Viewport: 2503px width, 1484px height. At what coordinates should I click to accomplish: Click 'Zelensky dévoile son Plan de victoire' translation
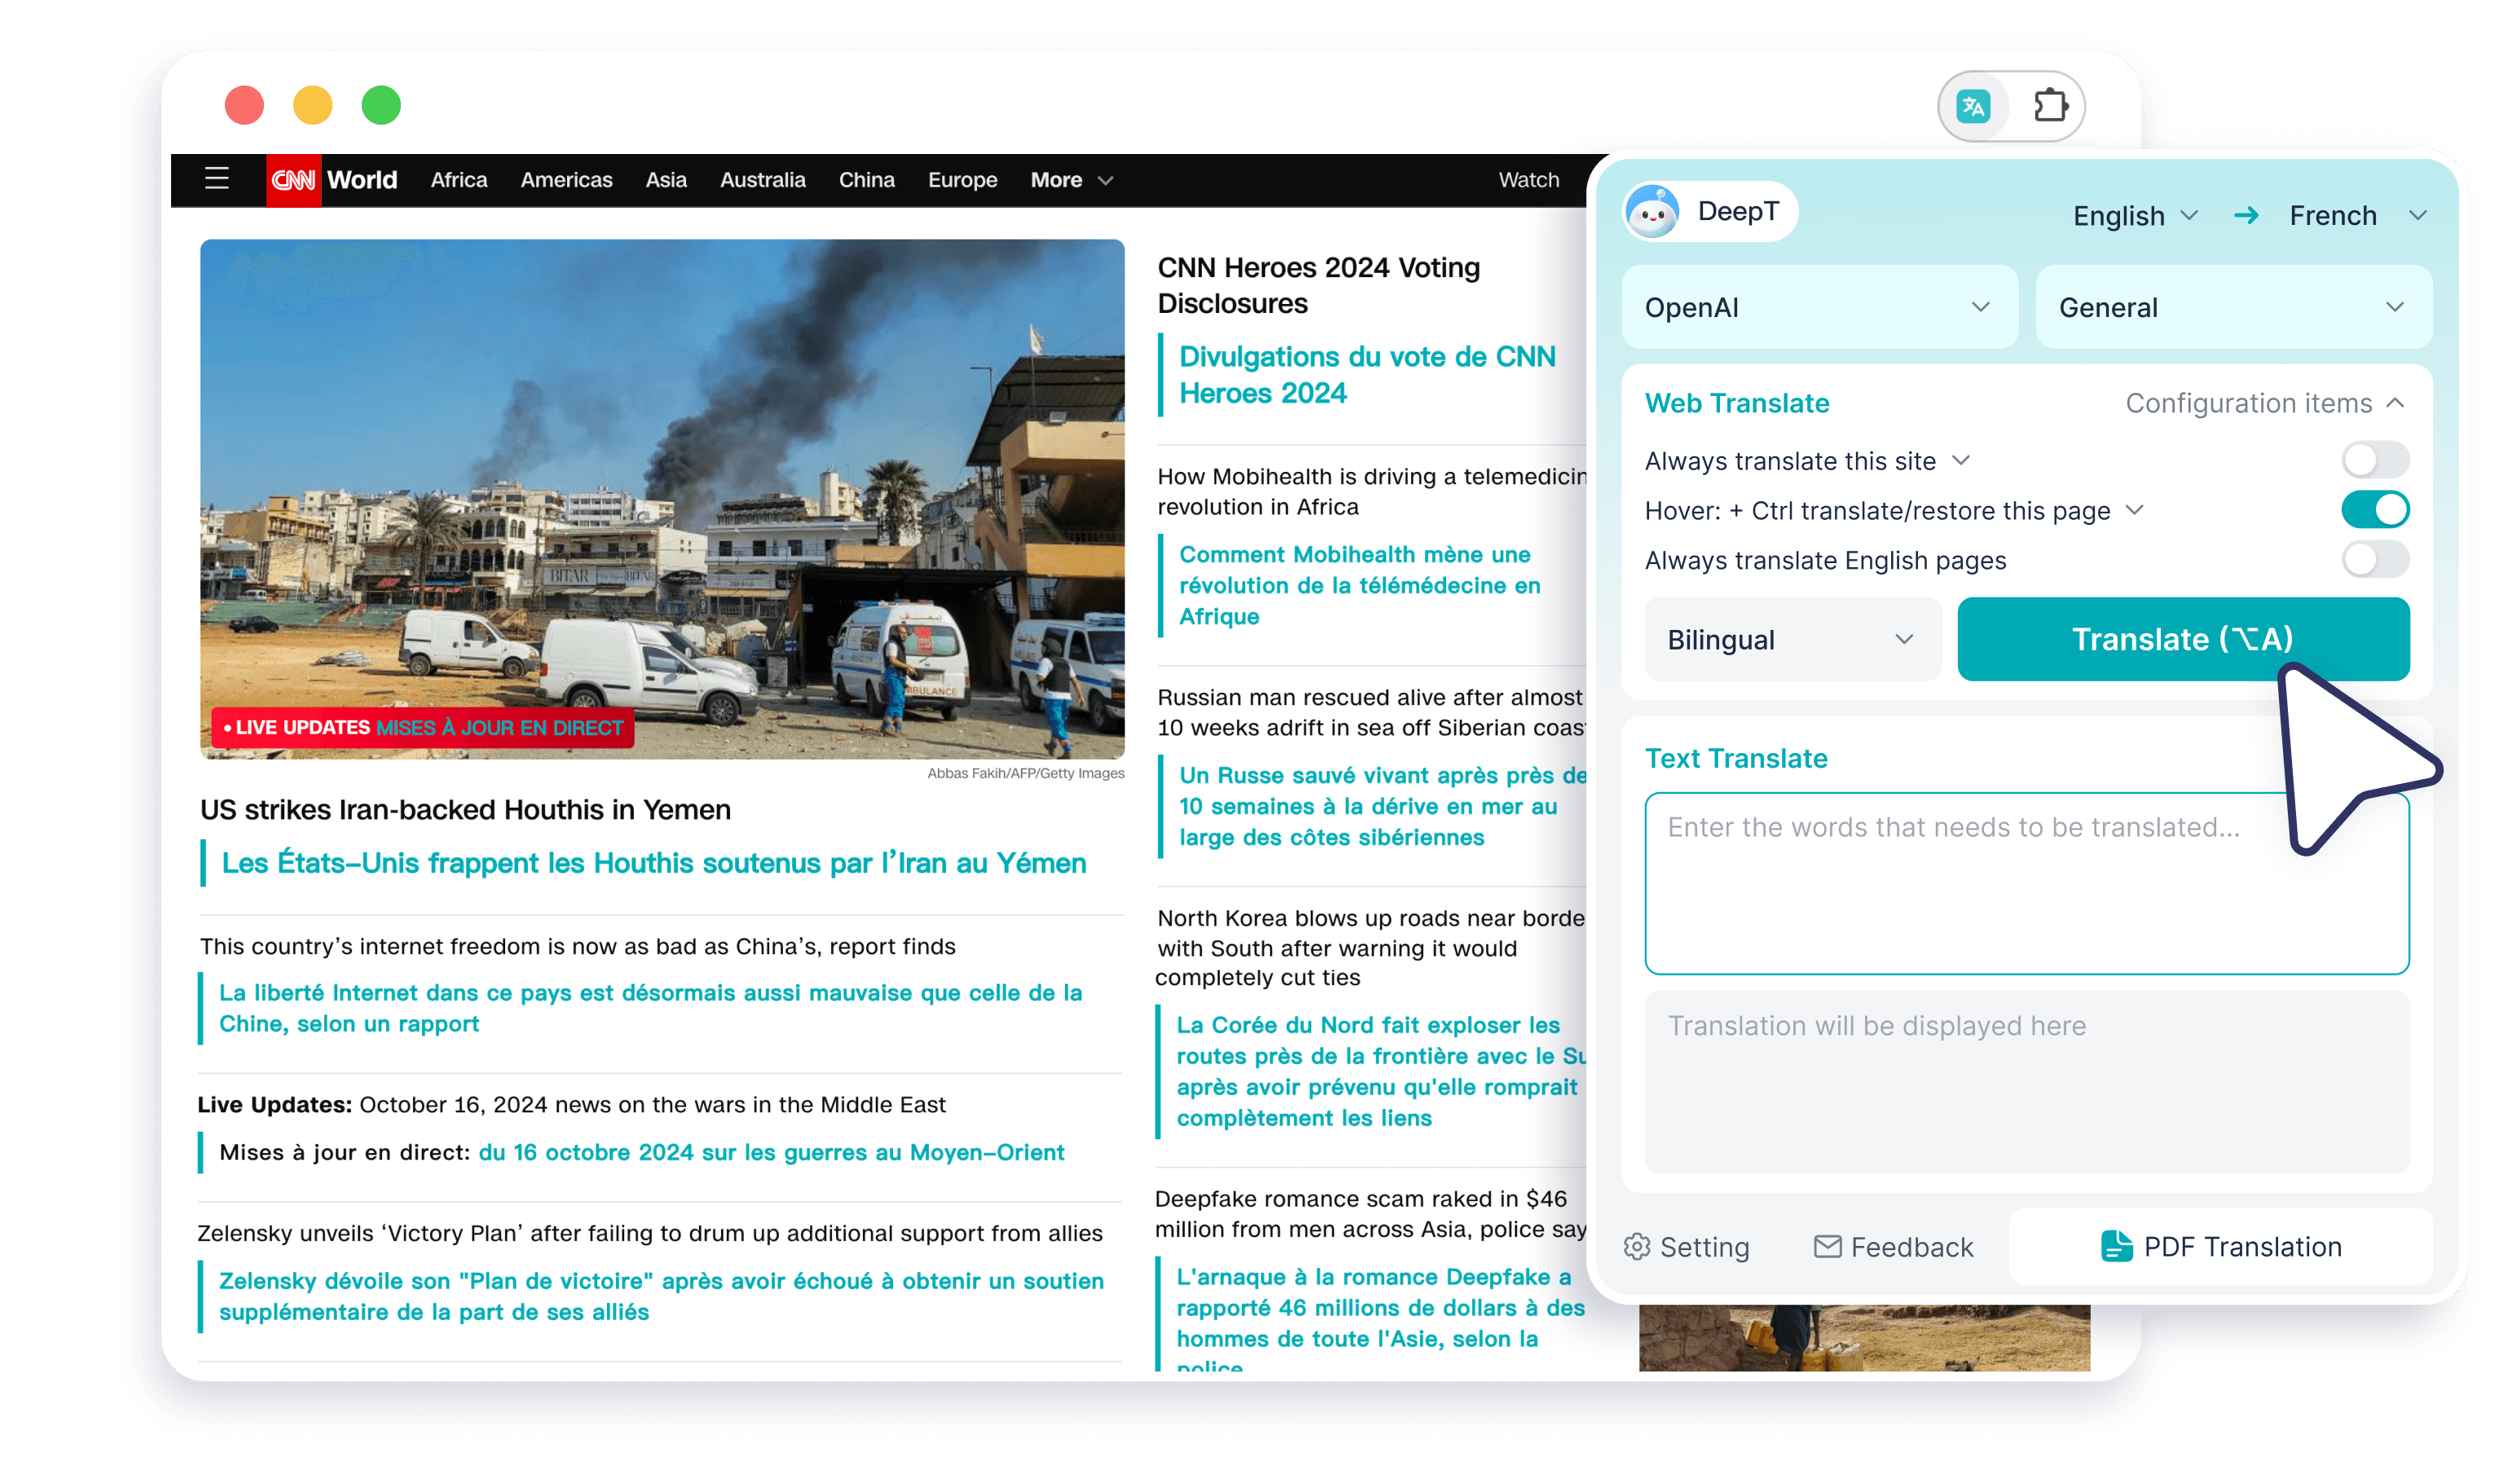click(x=661, y=1296)
